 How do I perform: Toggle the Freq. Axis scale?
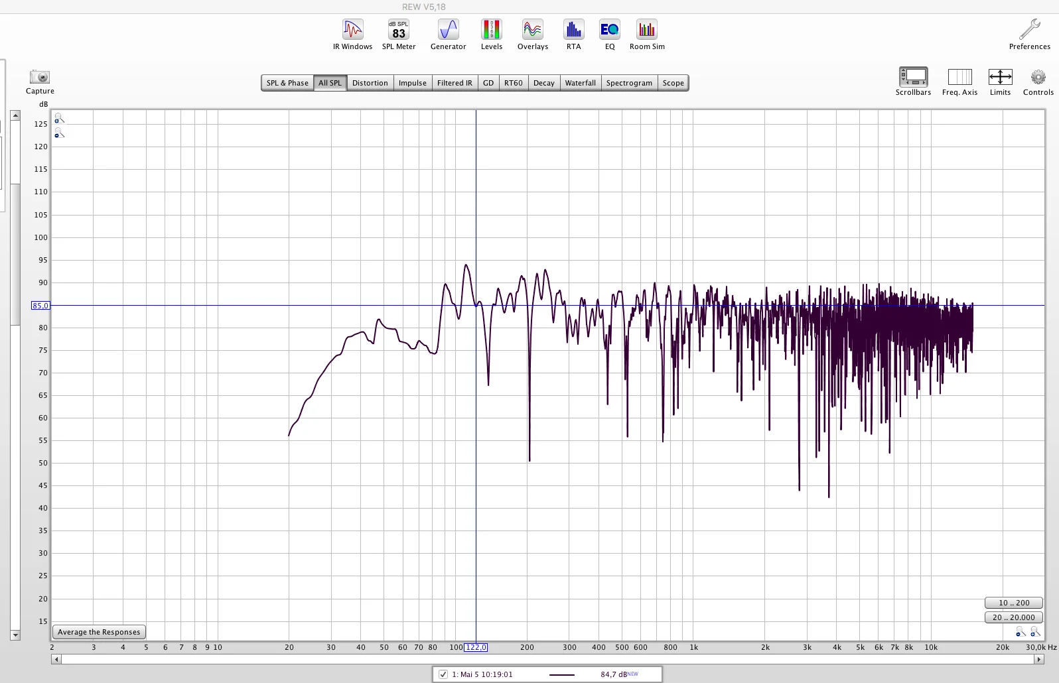(x=959, y=82)
